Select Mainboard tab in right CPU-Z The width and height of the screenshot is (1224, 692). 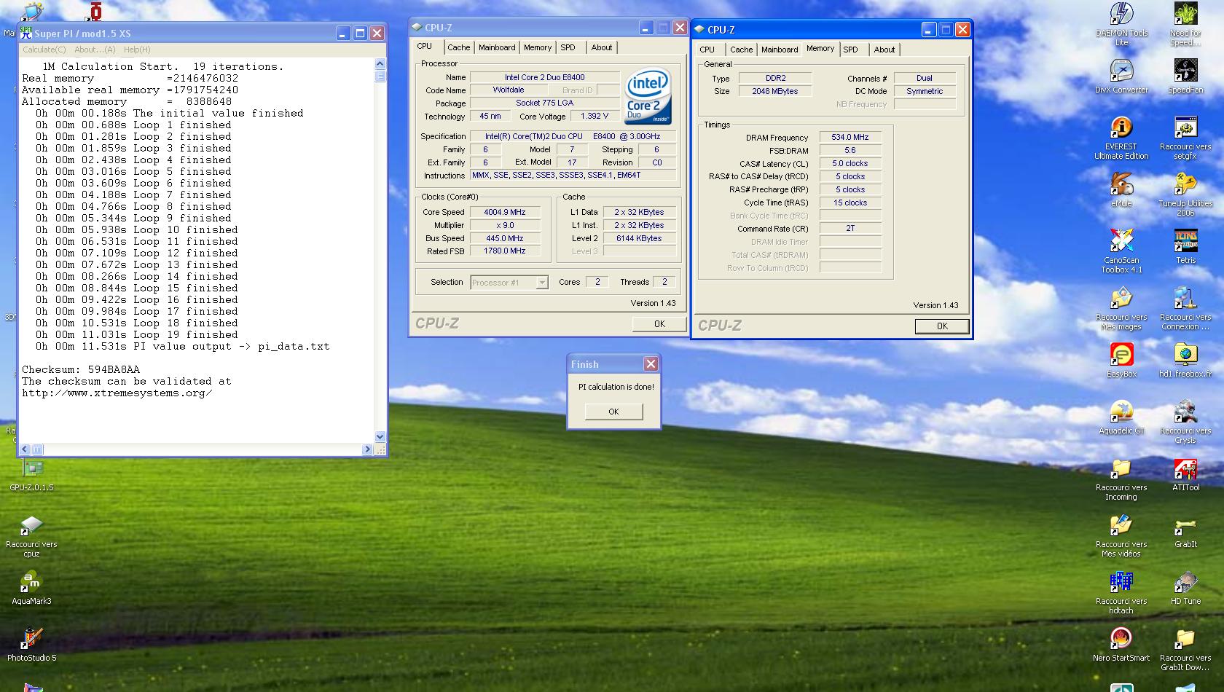click(780, 50)
